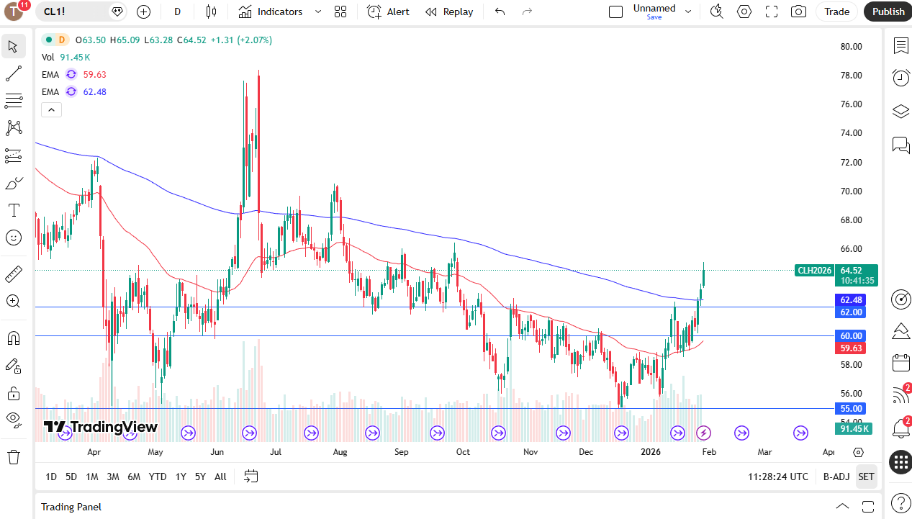912x519 pixels.
Task: Switch range to 1M
Action: click(92, 477)
